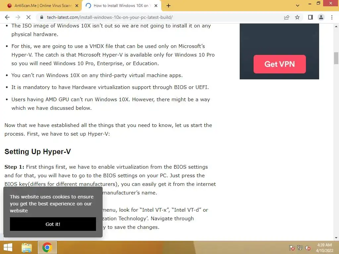Open File Explorer from the taskbar
Screen dimensions: 339x254
tap(27, 247)
